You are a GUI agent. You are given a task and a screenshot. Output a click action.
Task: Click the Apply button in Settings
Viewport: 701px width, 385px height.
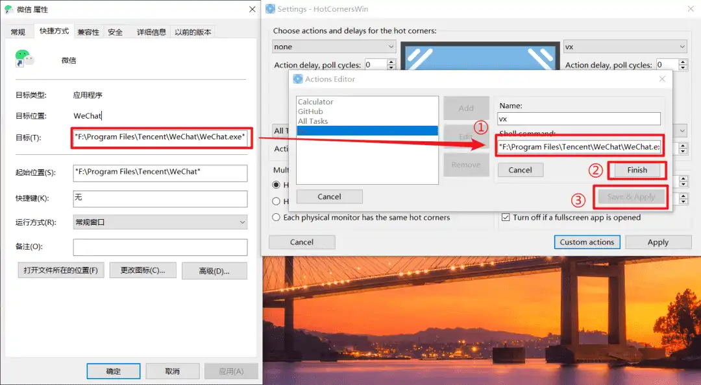point(658,242)
